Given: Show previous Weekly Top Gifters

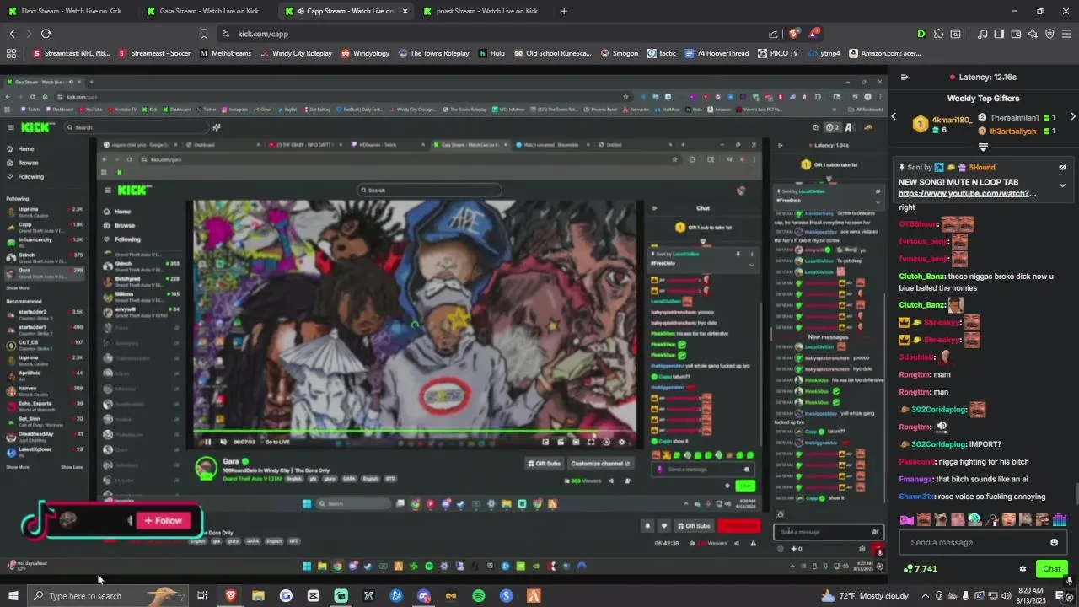Looking at the screenshot, I should pyautogui.click(x=894, y=117).
